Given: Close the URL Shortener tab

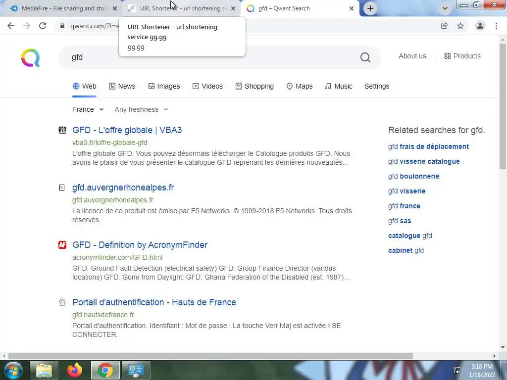Looking at the screenshot, I should click(x=233, y=8).
